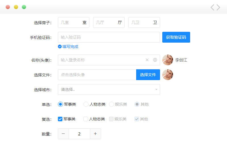The image size is (227, 142).
Task: Click the 李创江 name text
Action: [x=181, y=60]
